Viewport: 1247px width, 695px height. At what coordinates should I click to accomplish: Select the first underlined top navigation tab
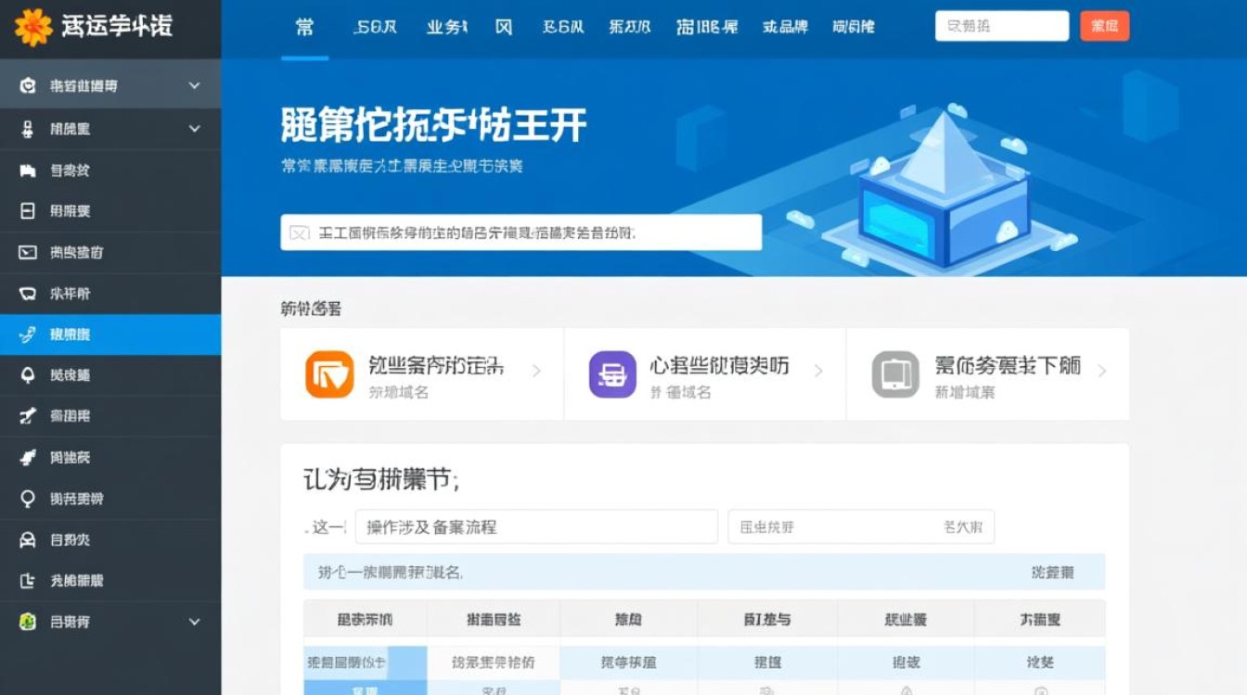304,28
